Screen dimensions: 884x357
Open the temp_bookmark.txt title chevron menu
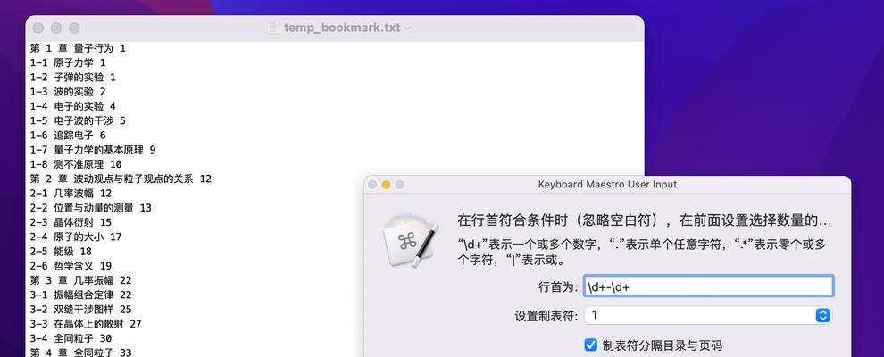tap(407, 29)
